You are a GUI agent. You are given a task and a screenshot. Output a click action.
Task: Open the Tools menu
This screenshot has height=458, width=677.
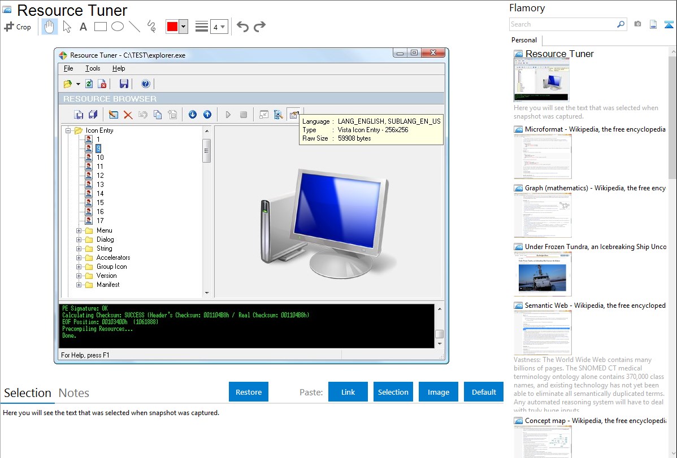[x=93, y=68]
